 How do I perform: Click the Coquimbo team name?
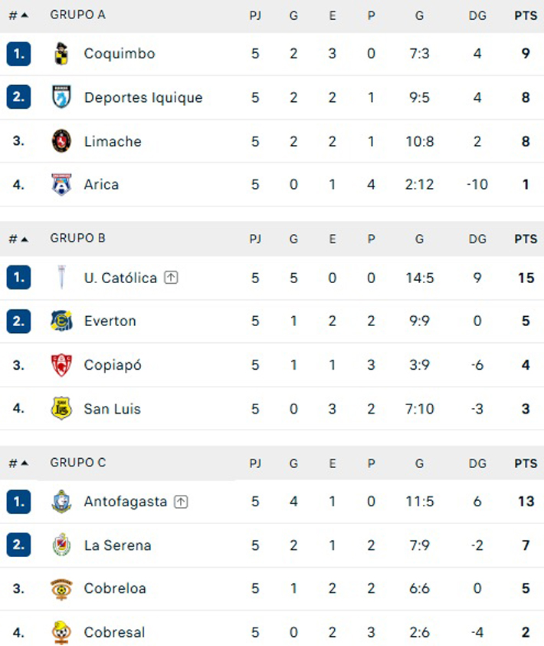click(x=120, y=54)
